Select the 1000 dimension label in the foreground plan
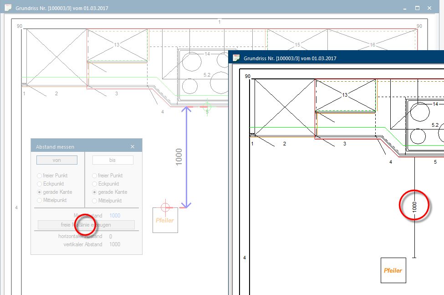Screen dimensions: 444x295 [414, 206]
